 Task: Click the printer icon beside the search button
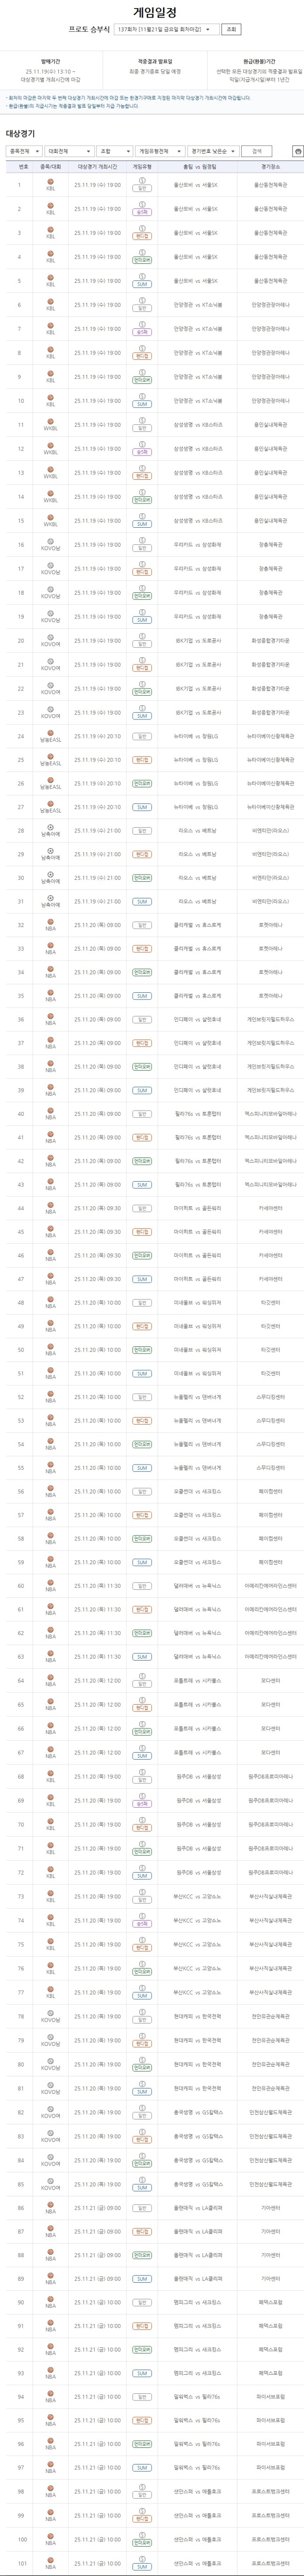297,151
